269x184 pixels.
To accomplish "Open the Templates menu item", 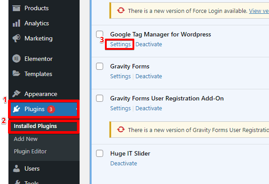I will coord(38,74).
